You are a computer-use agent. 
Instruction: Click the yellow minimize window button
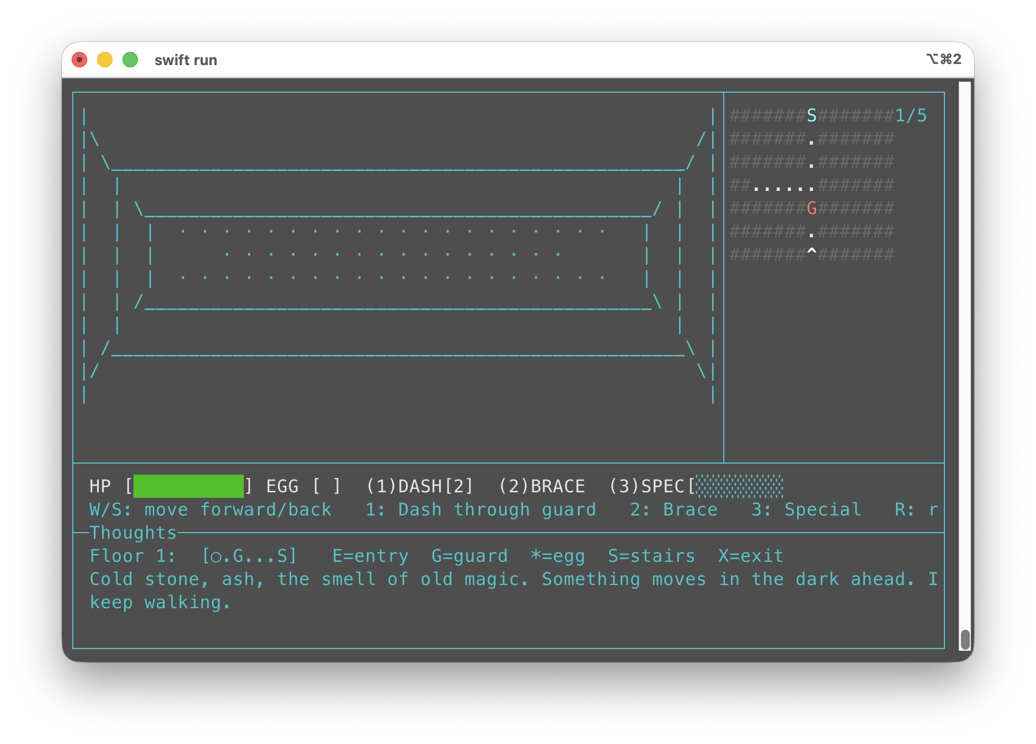coord(105,60)
